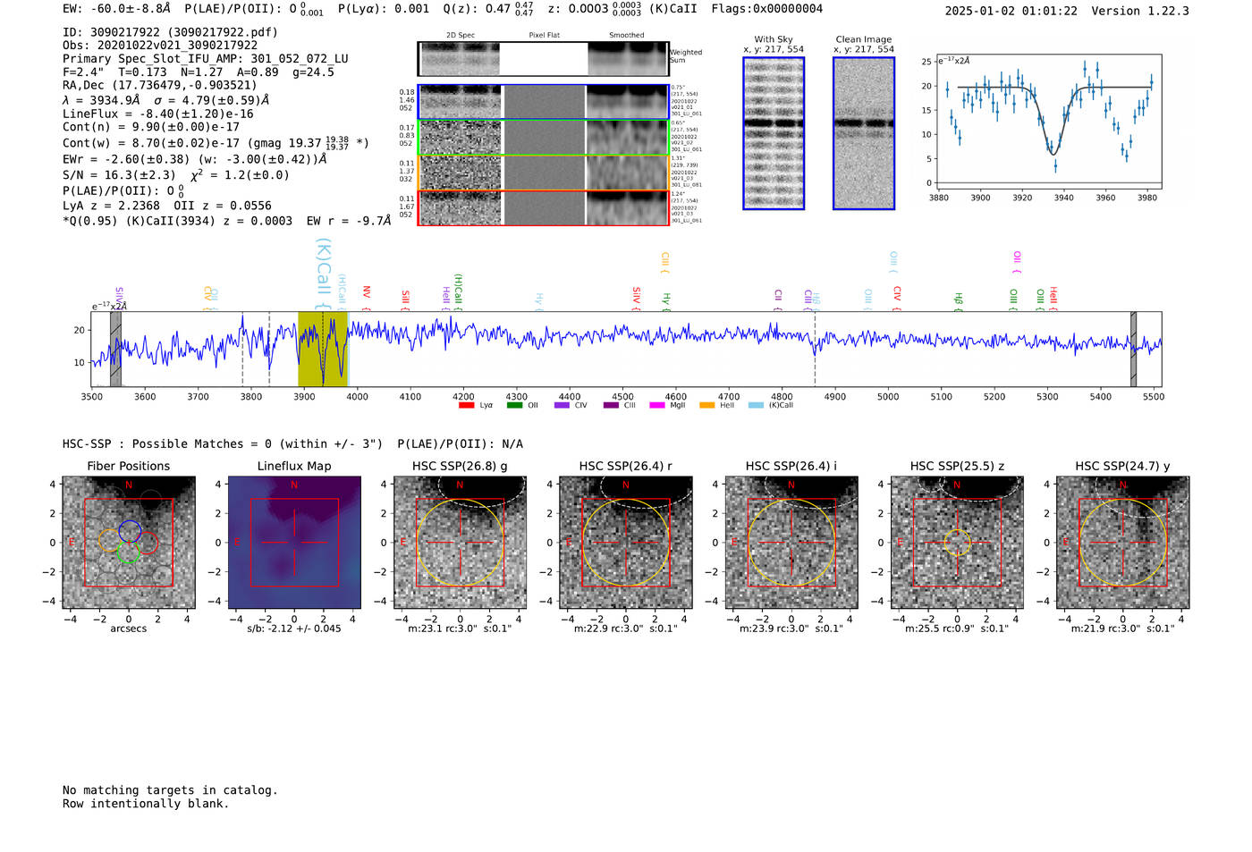Select the red-bordered fiber 2D spectrum row
The width and height of the screenshot is (1252, 852).
(x=543, y=207)
